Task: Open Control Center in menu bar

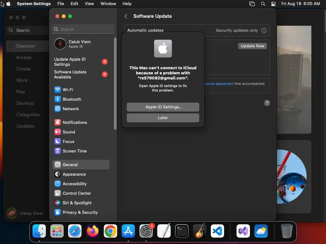Action: pos(273,4)
